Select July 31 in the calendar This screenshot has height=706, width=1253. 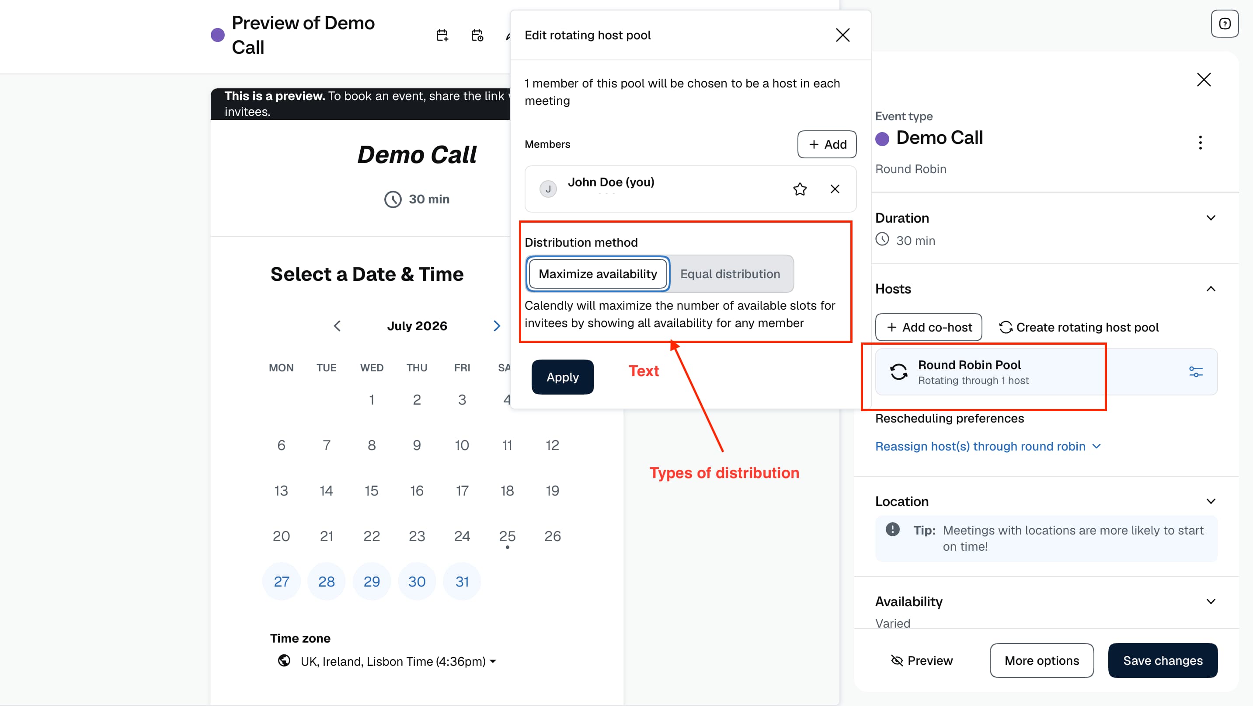[x=462, y=581]
